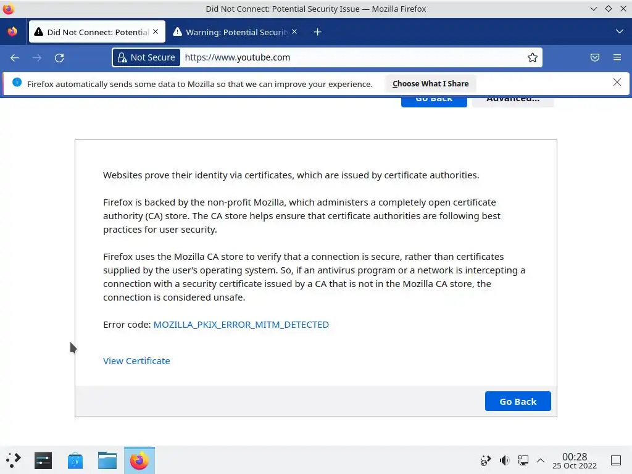The image size is (632, 474).
Task: Open the network connections tray icon
Action: tap(523, 460)
